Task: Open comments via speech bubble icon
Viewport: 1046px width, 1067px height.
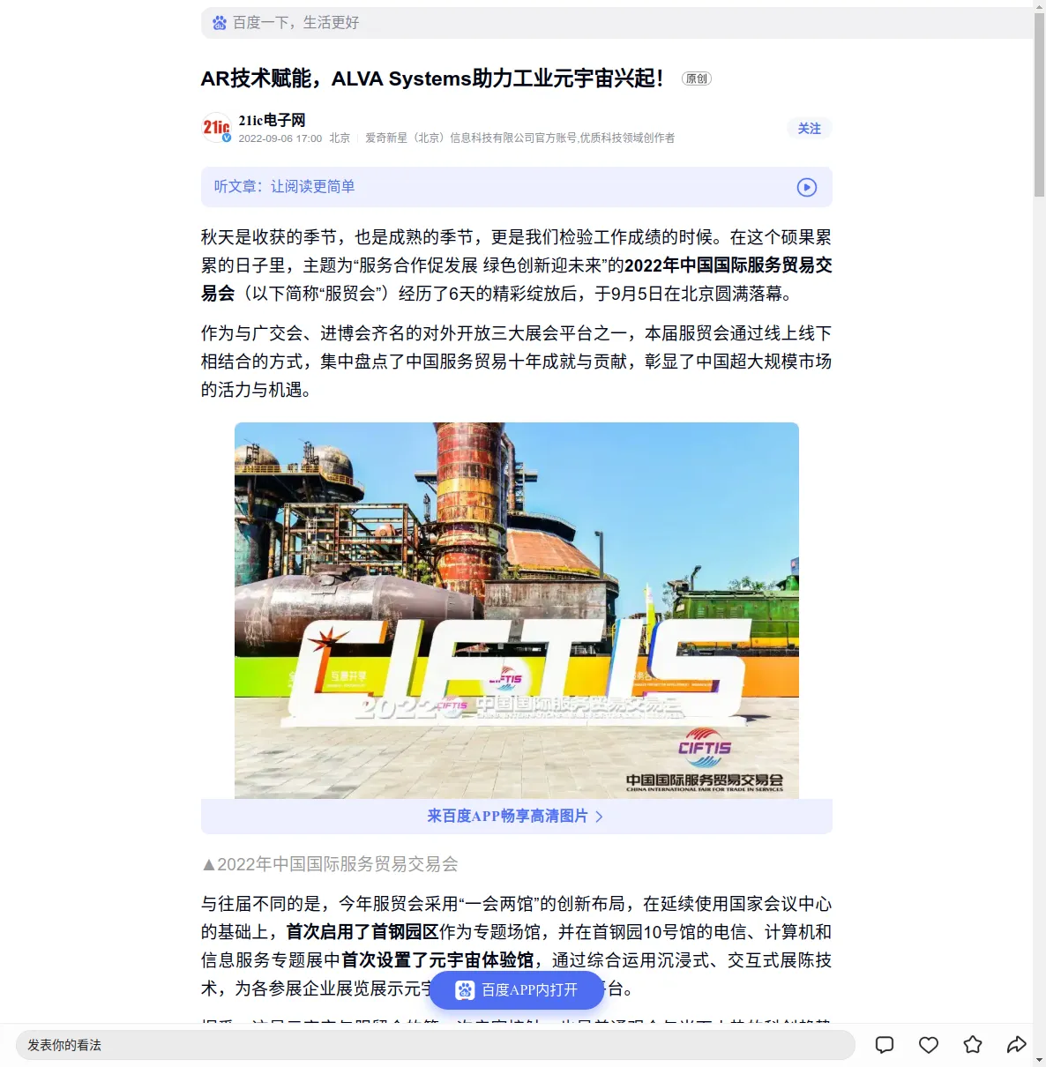Action: (885, 1045)
